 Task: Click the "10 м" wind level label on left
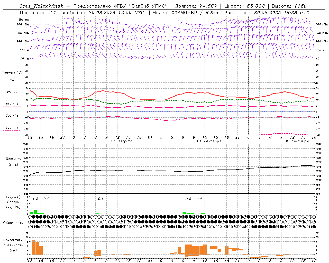pos(25,59)
